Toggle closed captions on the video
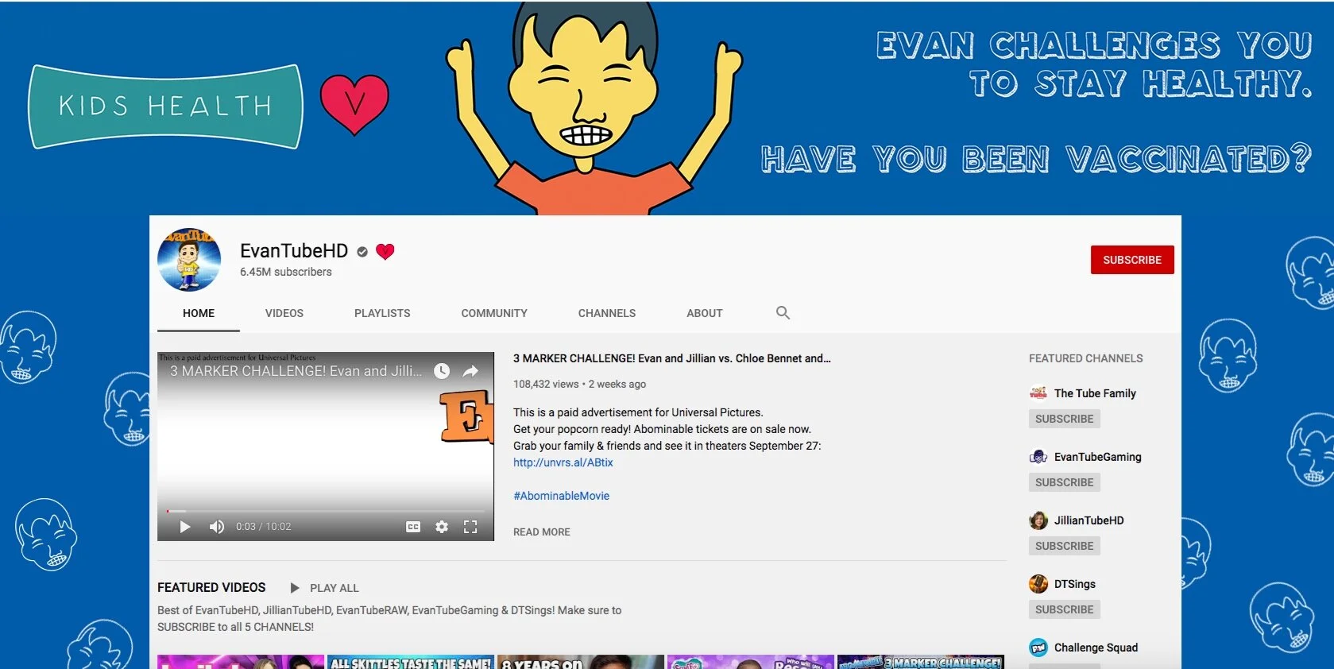 [413, 527]
